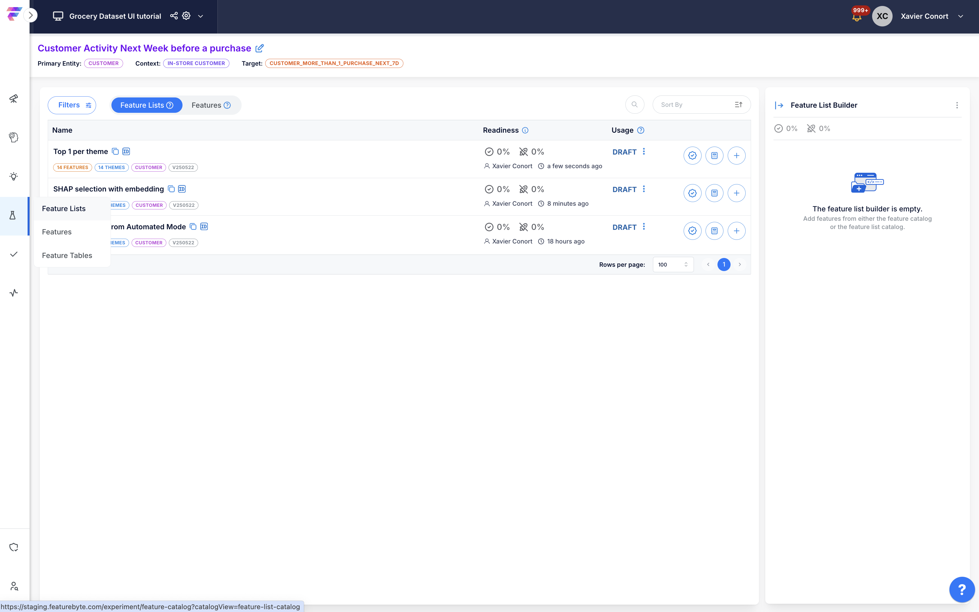This screenshot has height=612, width=979.
Task: Open the Filters button
Action: (72, 105)
